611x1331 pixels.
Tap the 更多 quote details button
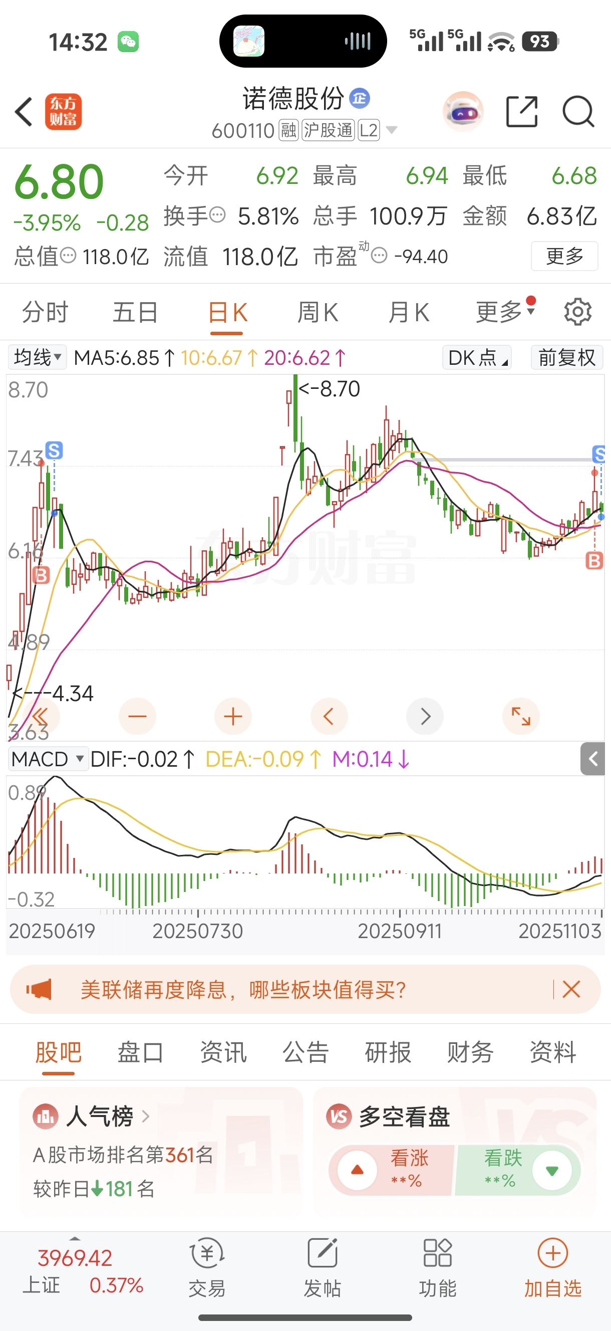pos(564,256)
